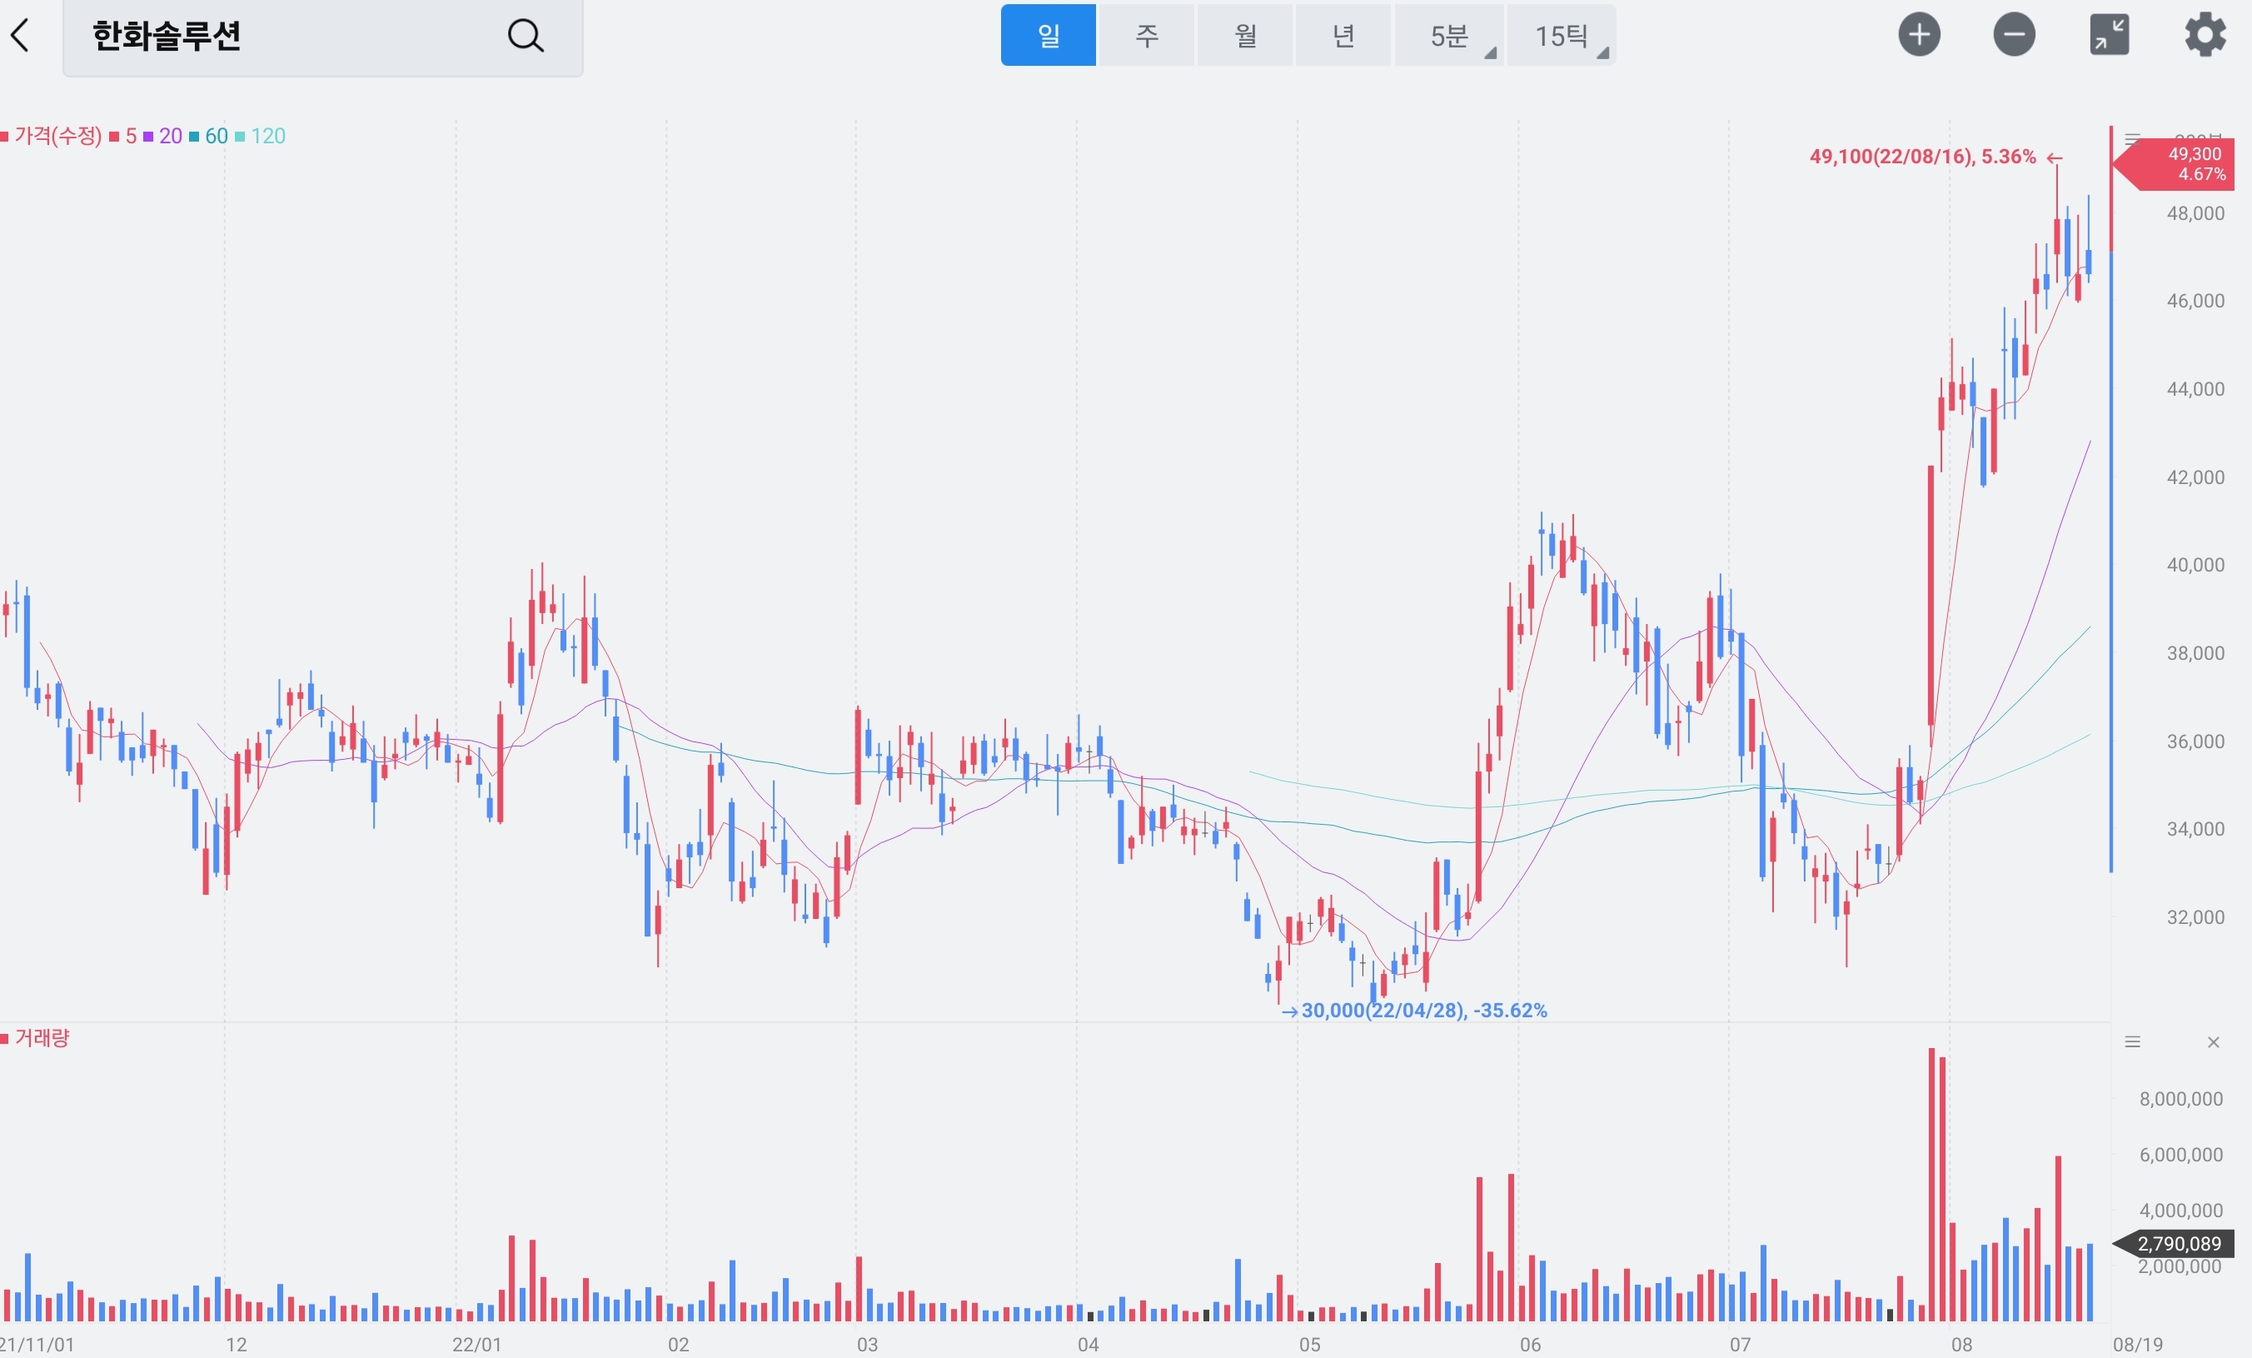The height and width of the screenshot is (1358, 2252).
Task: Switch to the weekly (주) tab
Action: pyautogui.click(x=1146, y=36)
